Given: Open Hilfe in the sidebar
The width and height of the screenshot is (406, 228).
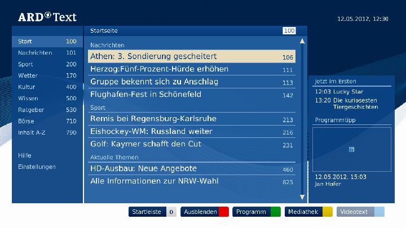Looking at the screenshot, I should click(25, 155).
